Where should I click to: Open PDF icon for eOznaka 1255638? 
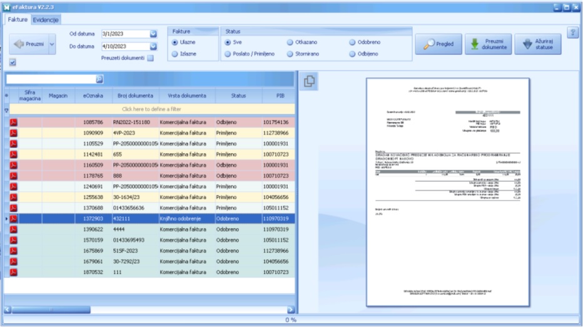pos(14,197)
